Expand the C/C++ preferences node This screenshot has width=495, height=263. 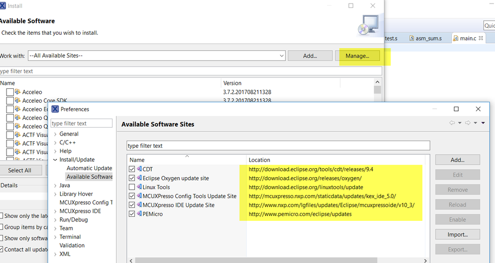pos(55,142)
